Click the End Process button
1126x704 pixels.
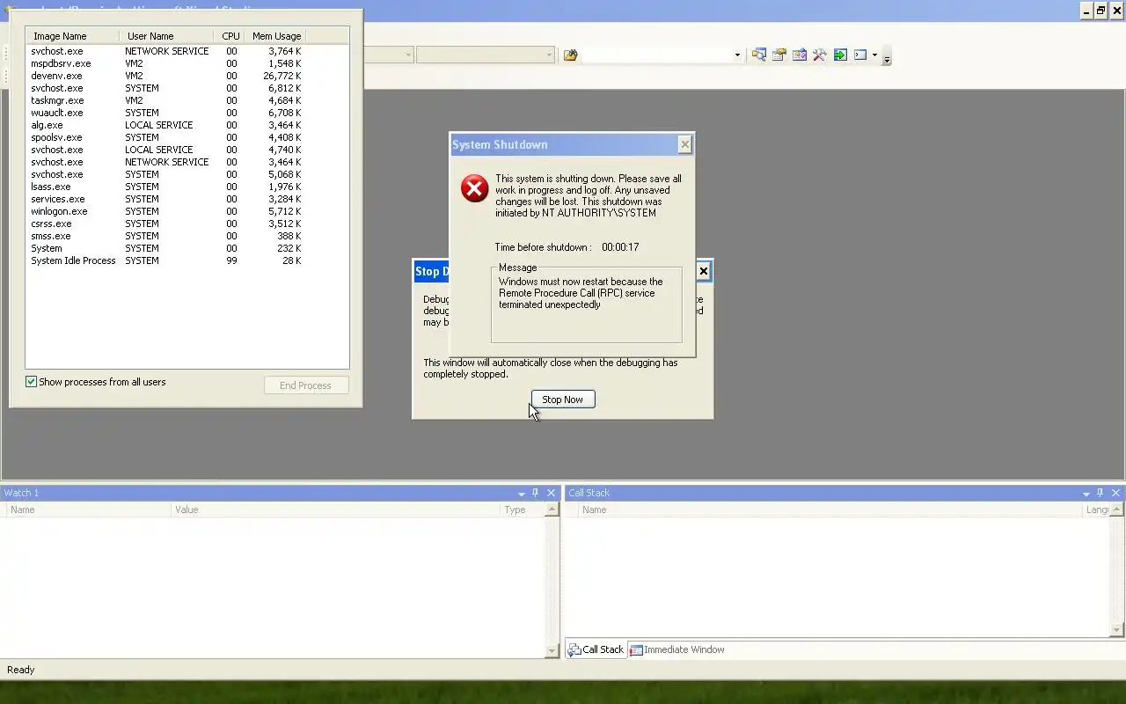pyautogui.click(x=306, y=385)
